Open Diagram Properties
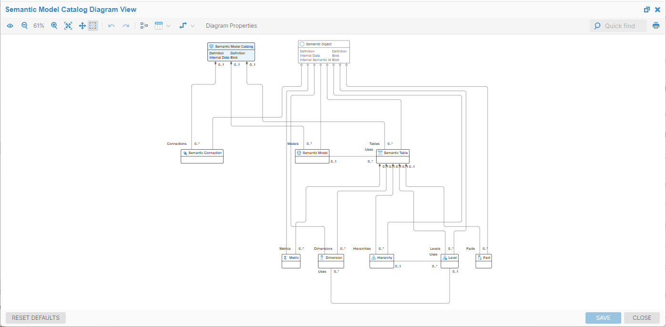This screenshot has width=666, height=327. pyautogui.click(x=231, y=26)
